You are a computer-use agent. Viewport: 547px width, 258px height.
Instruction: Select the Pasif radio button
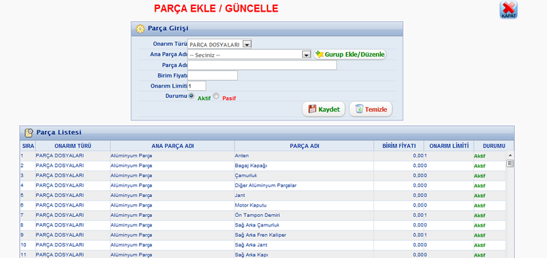tap(216, 96)
